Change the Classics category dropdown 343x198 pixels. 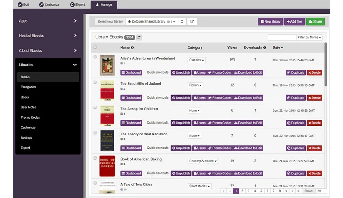click(196, 60)
